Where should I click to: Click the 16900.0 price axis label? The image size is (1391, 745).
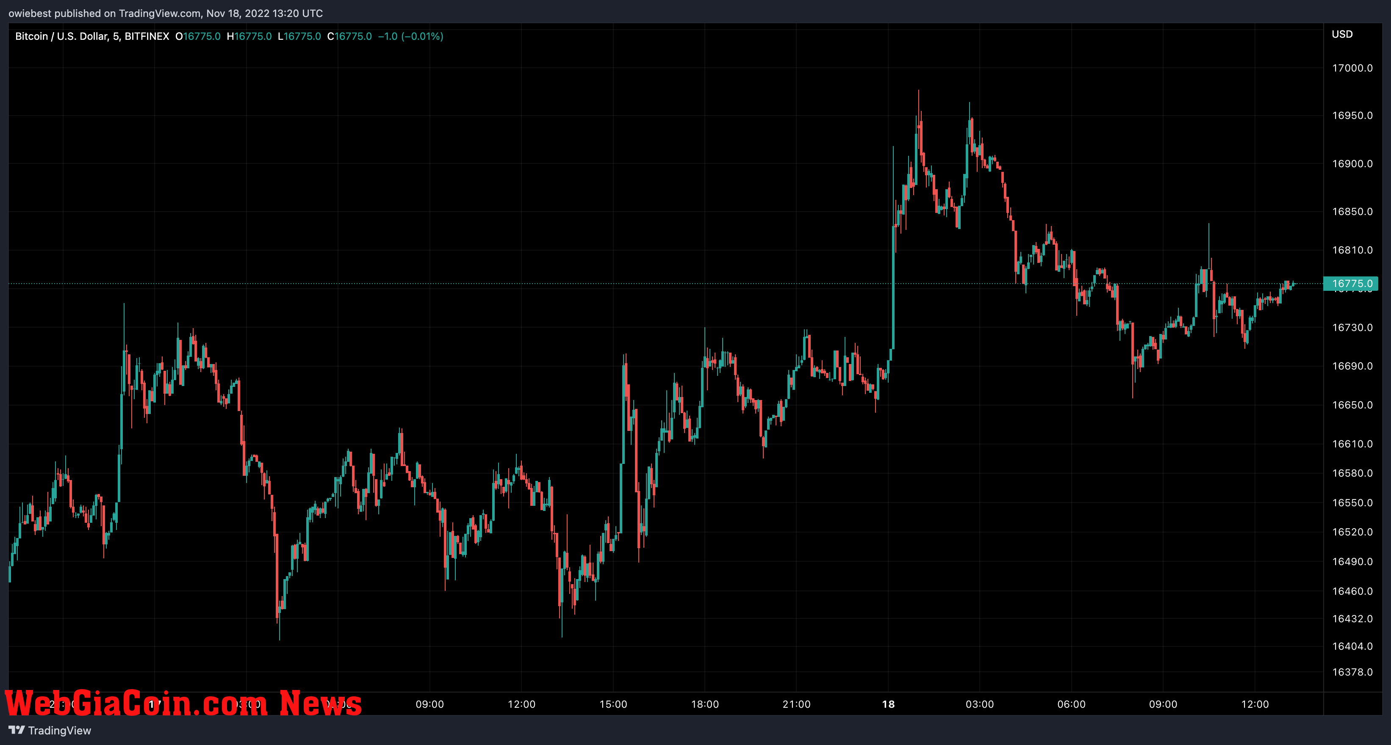click(1352, 163)
